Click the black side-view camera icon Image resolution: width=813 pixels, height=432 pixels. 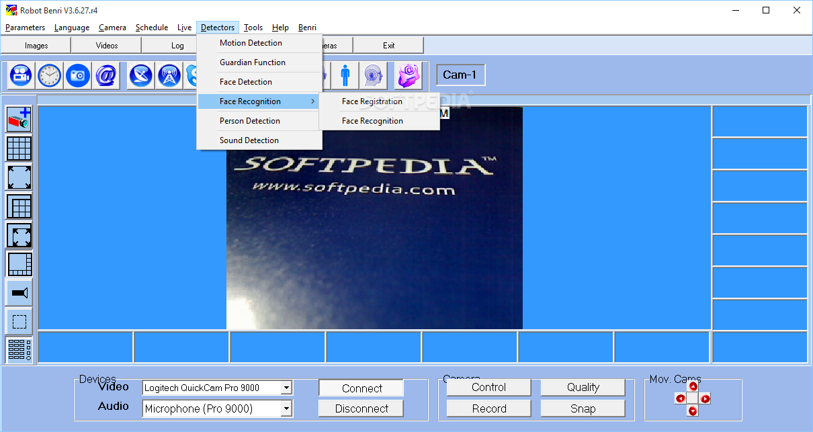(19, 292)
